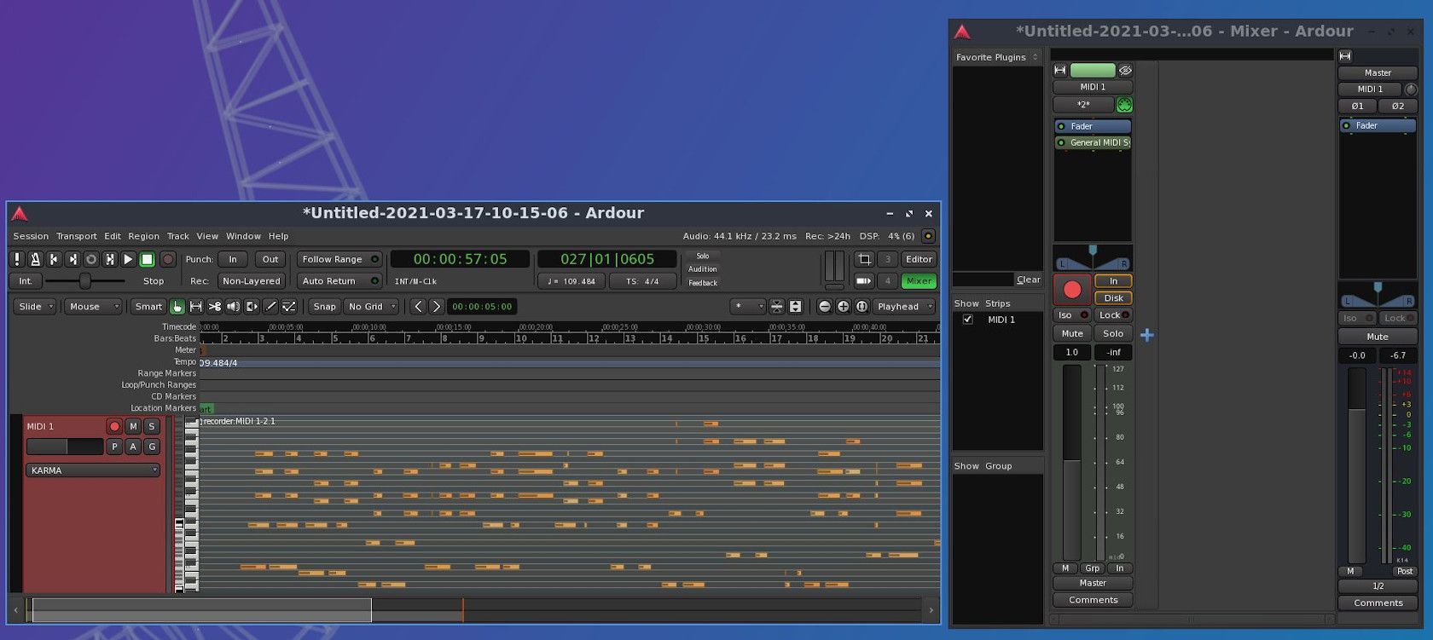Click the crop/zoom-to-selection icon near Editor
Viewport: 1433px width, 640px height.
pos(864,259)
